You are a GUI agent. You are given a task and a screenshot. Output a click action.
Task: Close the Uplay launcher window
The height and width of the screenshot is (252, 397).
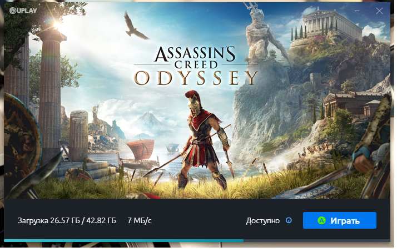(379, 11)
